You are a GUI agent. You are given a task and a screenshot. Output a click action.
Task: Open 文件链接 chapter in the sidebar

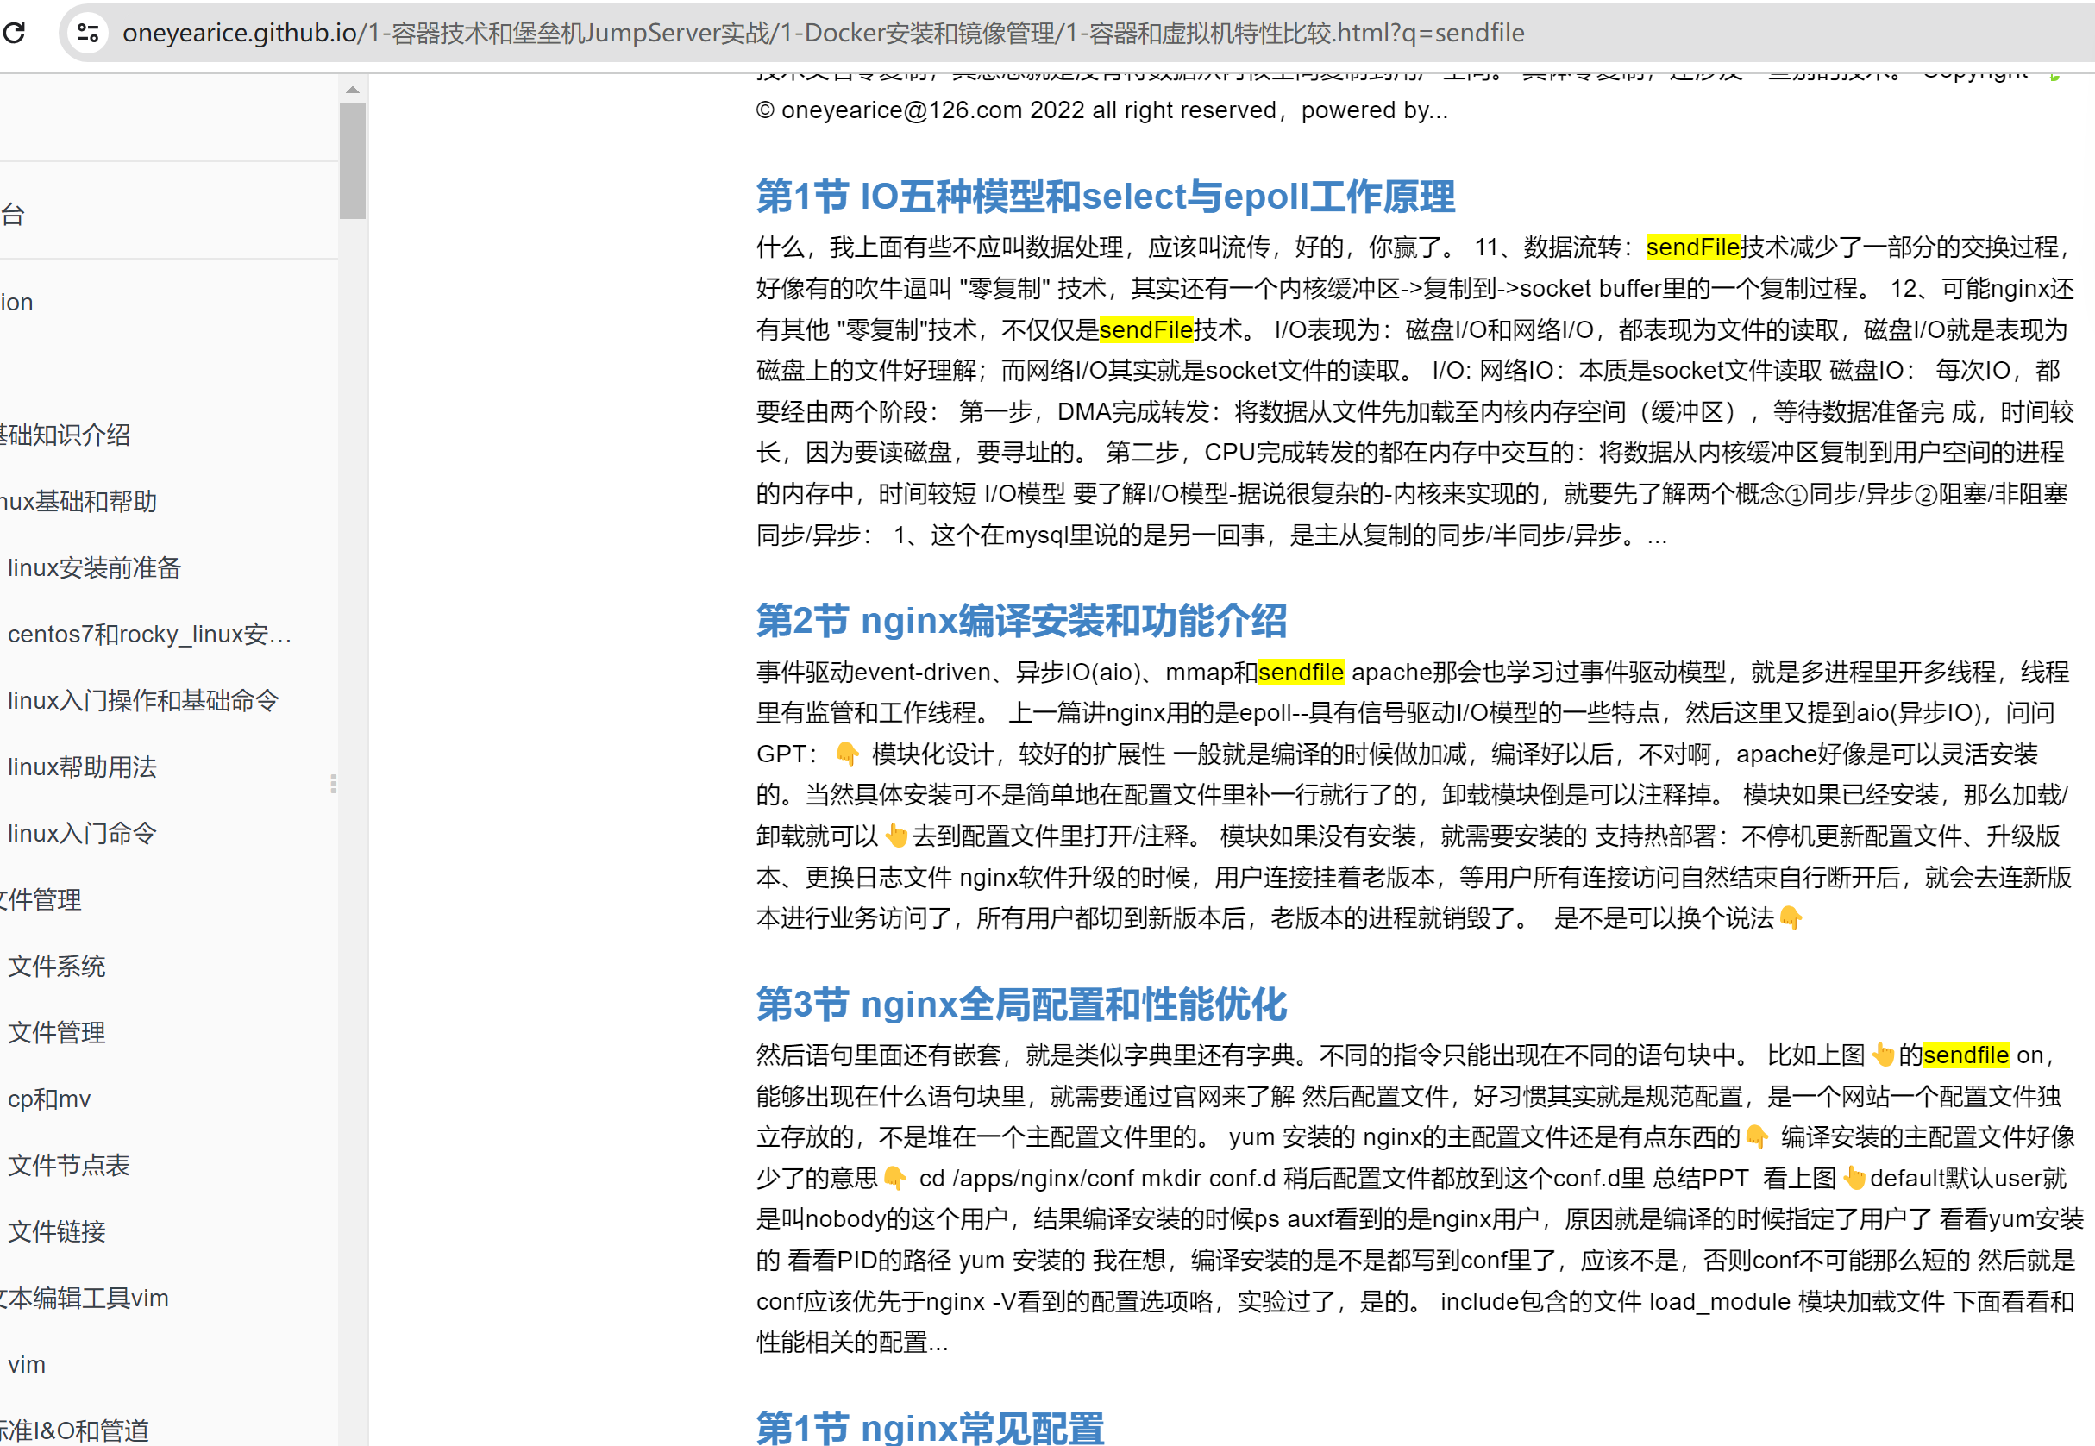(x=57, y=1231)
